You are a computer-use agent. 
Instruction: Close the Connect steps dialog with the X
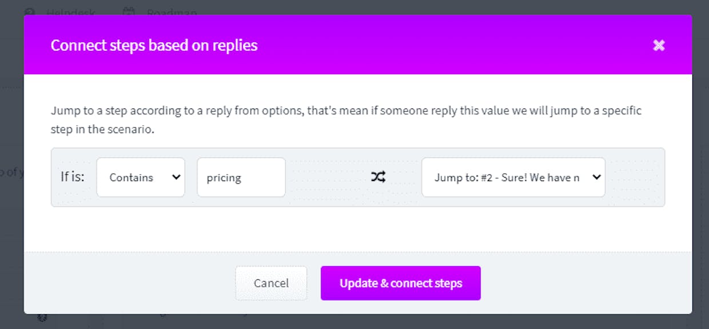click(659, 45)
